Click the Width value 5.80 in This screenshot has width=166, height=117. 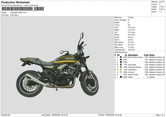coord(162,9)
